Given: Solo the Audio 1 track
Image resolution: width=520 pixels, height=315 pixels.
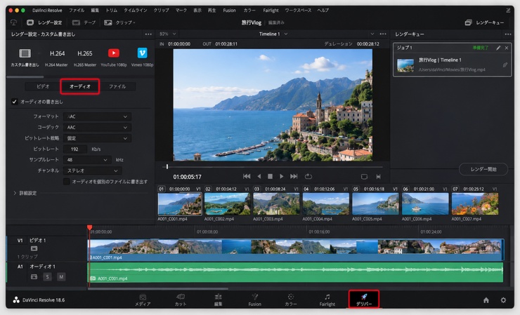Looking at the screenshot, I should [x=47, y=276].
